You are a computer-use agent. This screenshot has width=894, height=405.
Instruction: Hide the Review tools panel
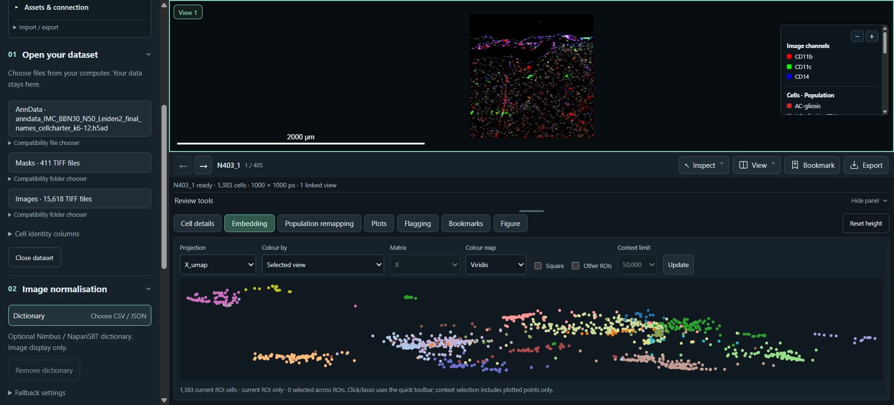coord(869,201)
